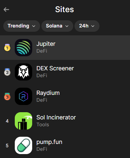Click the rank number 4

coord(7,121)
